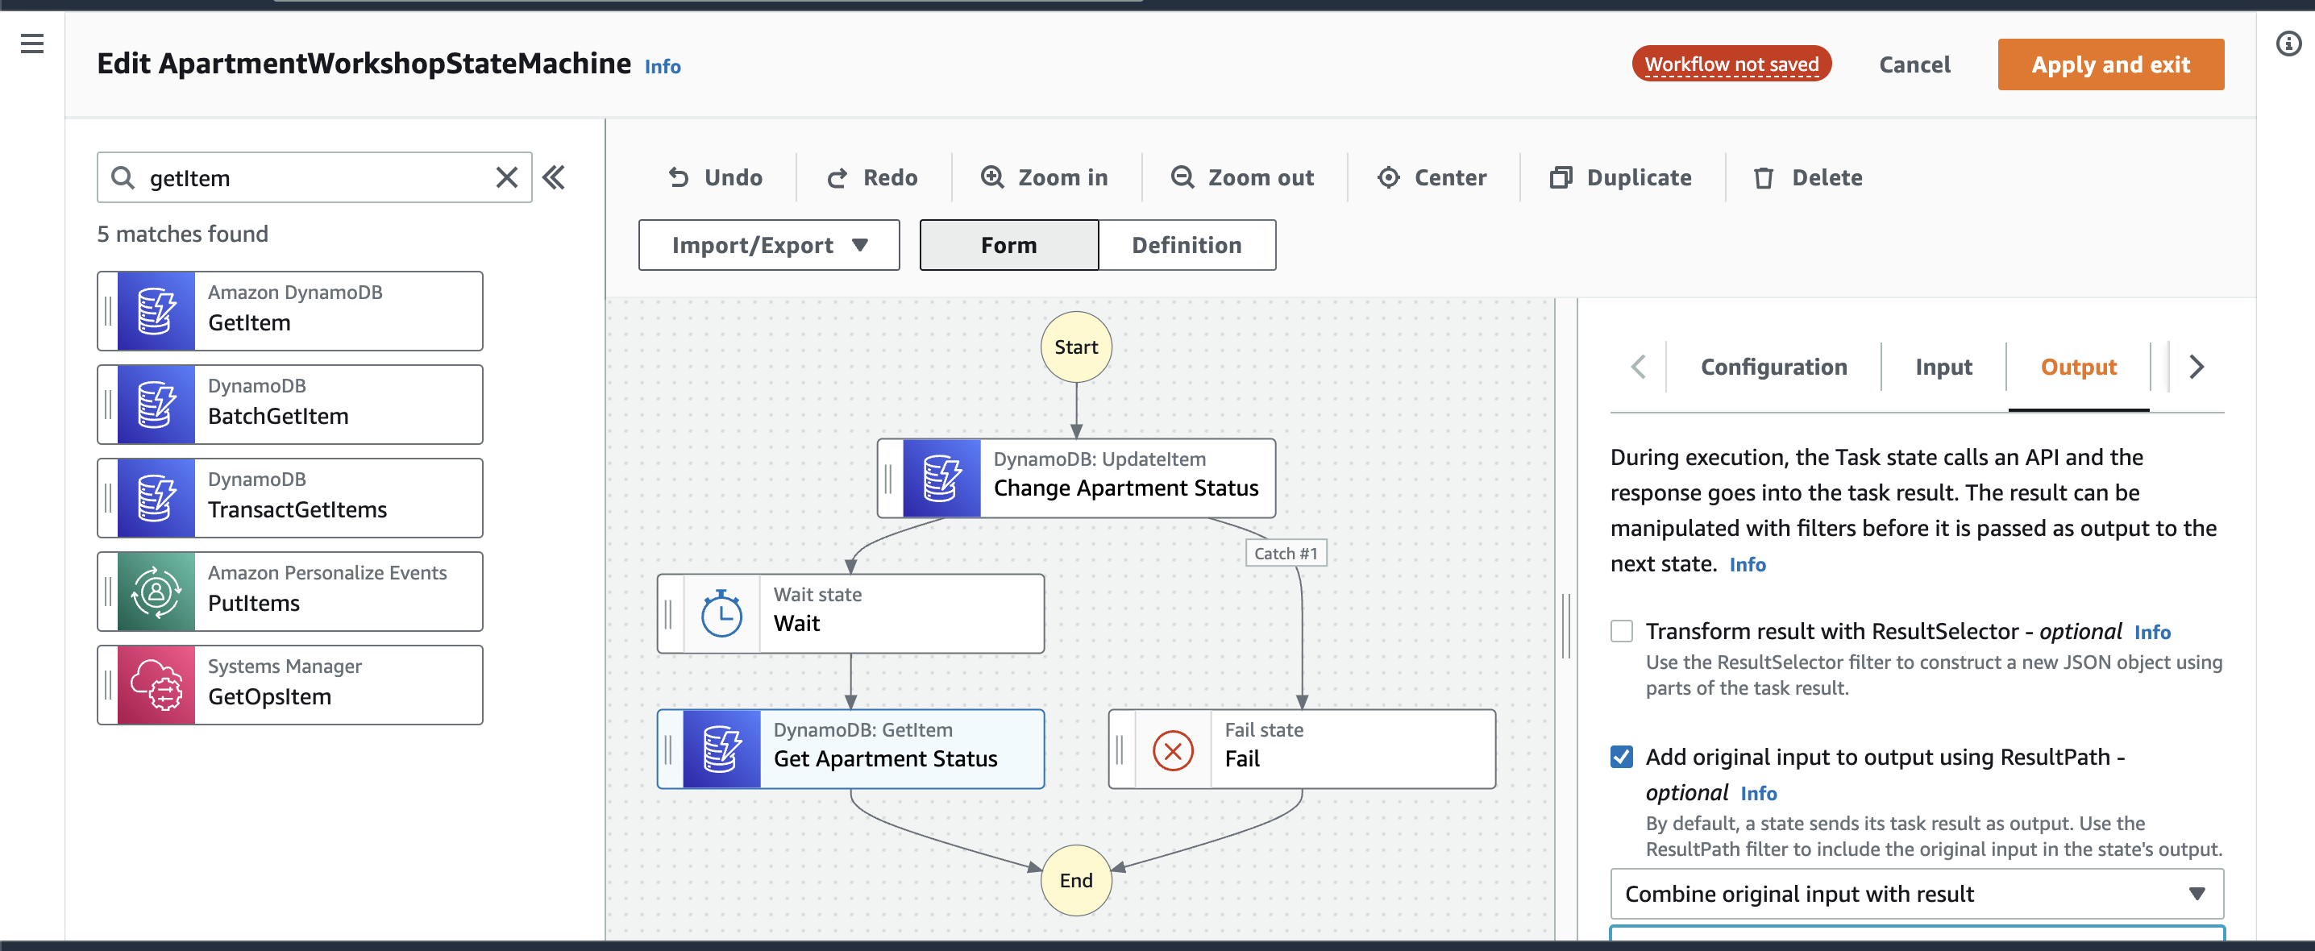Delete the selected state
Viewport: 2315px width, 951px height.
coord(1808,177)
